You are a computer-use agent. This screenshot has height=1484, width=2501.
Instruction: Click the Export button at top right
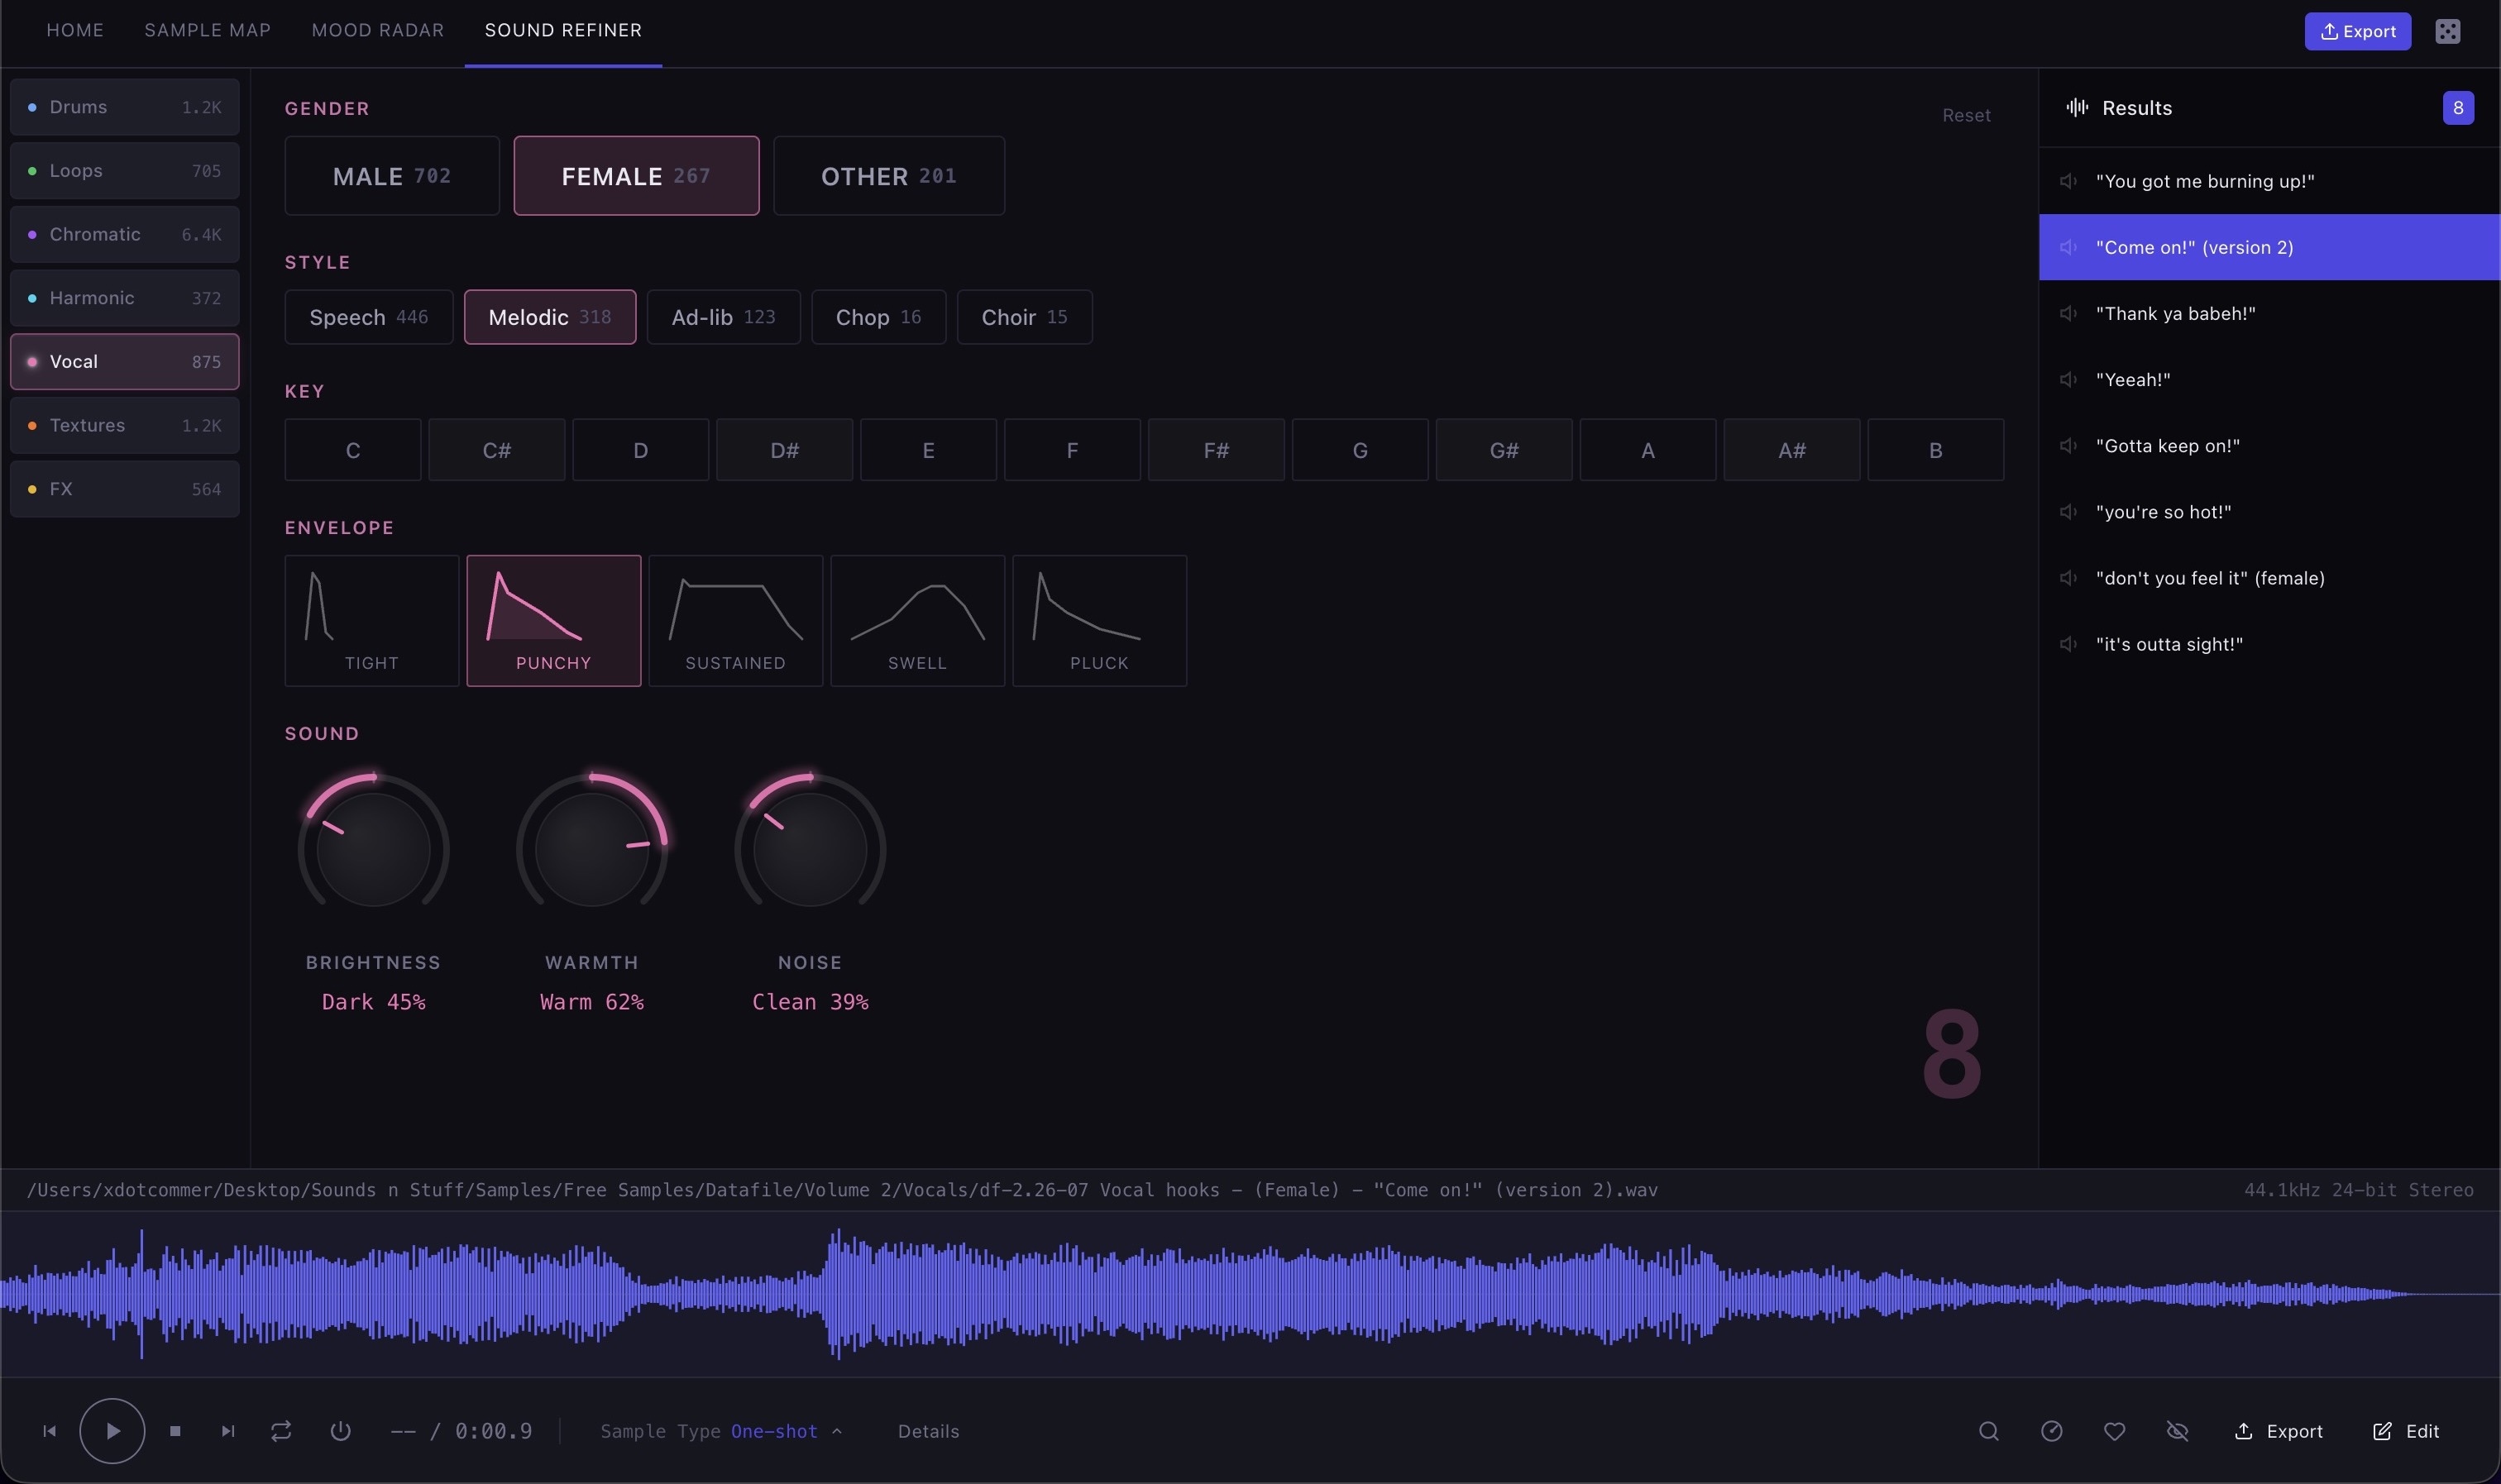pos(2356,31)
